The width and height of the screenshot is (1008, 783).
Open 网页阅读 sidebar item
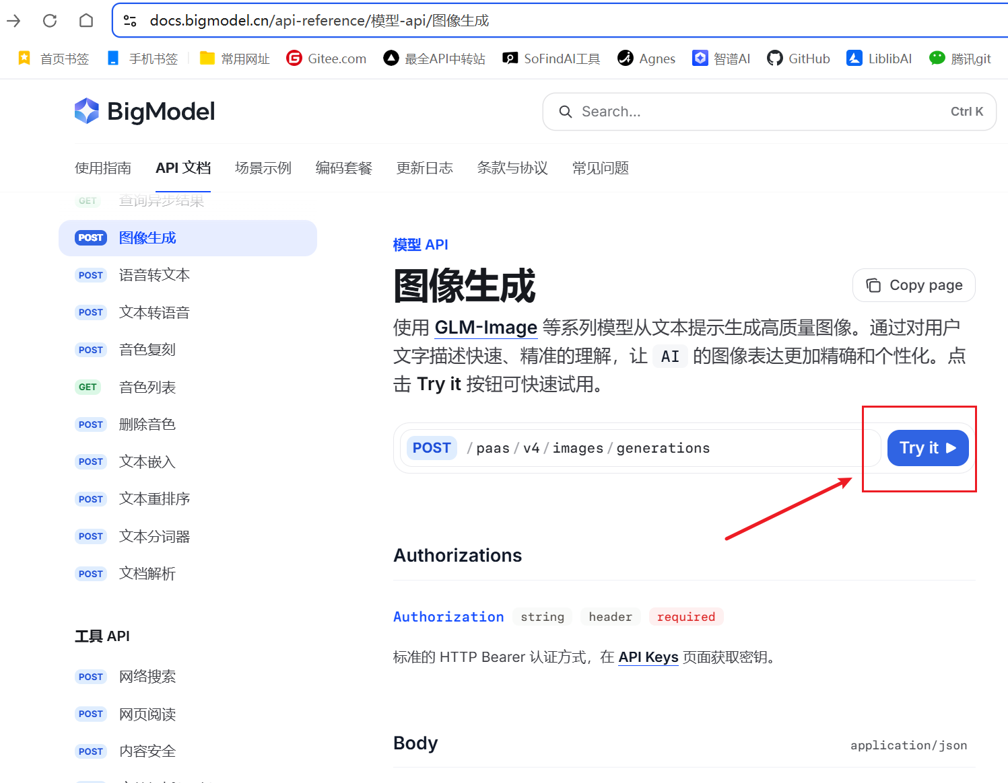[188, 714]
